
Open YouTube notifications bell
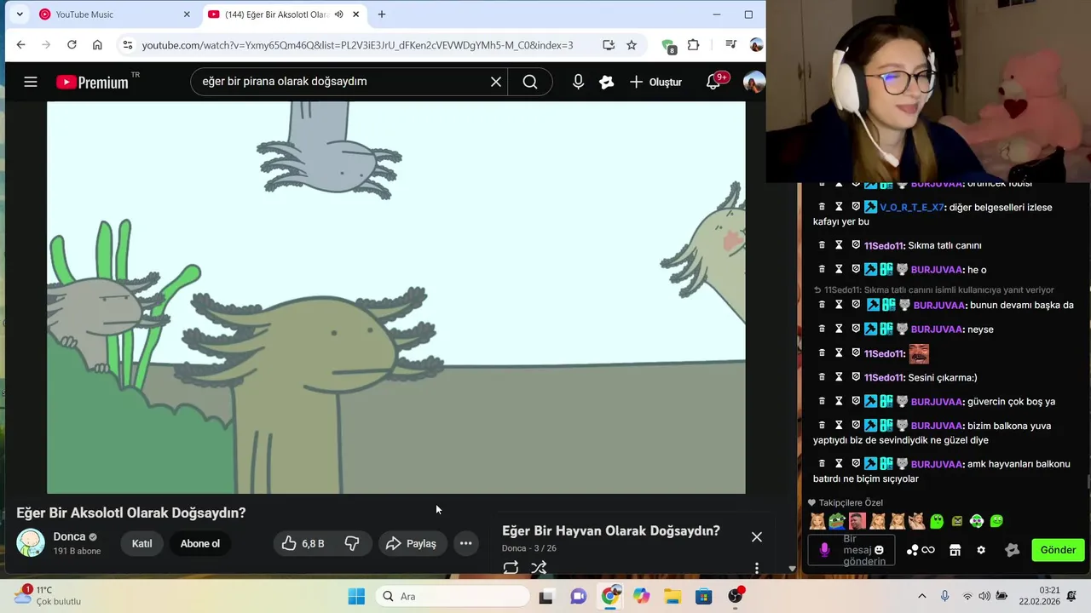(x=713, y=82)
